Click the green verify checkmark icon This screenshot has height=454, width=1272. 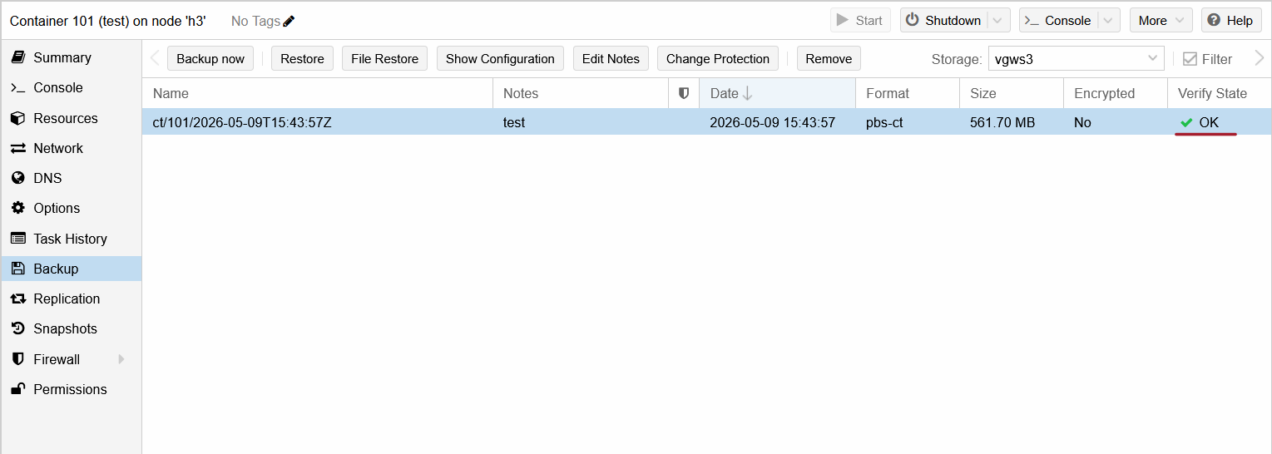click(x=1186, y=122)
